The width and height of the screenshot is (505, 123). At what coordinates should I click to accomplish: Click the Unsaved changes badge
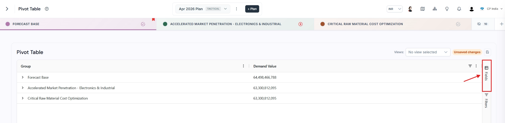point(467,52)
